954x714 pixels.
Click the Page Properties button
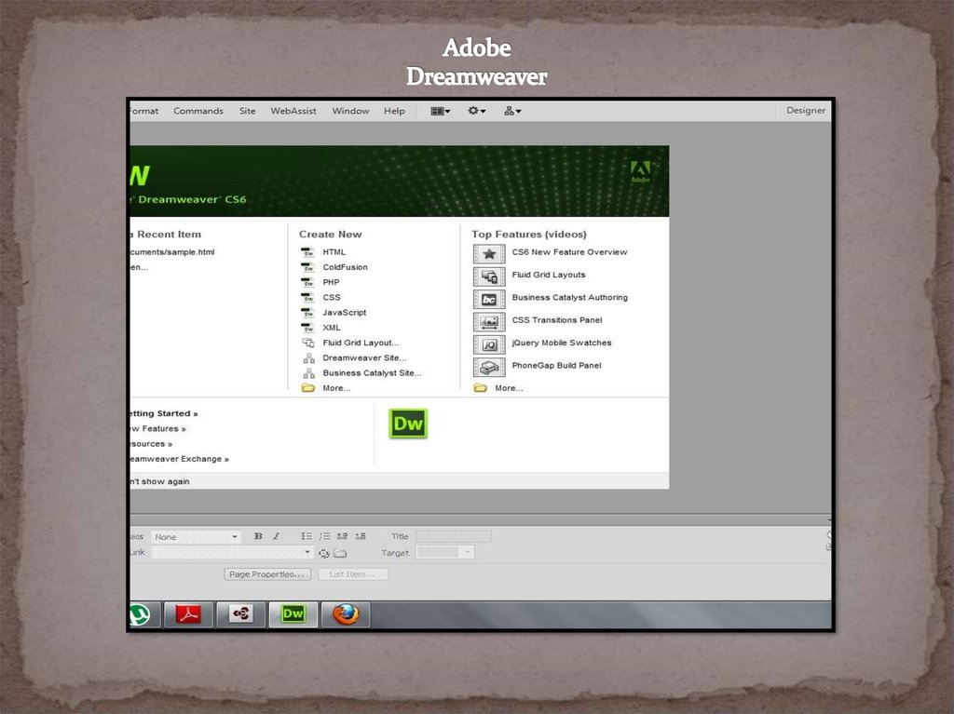tap(267, 574)
